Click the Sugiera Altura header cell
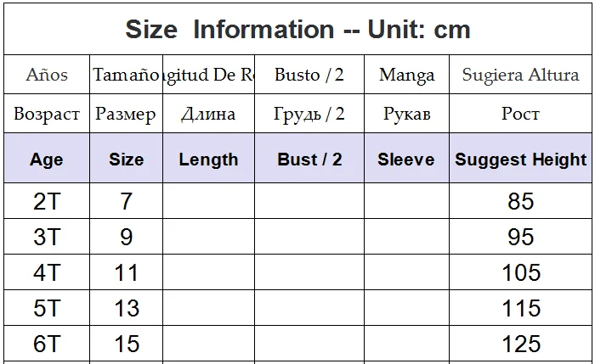595x364 pixels. (x=520, y=74)
